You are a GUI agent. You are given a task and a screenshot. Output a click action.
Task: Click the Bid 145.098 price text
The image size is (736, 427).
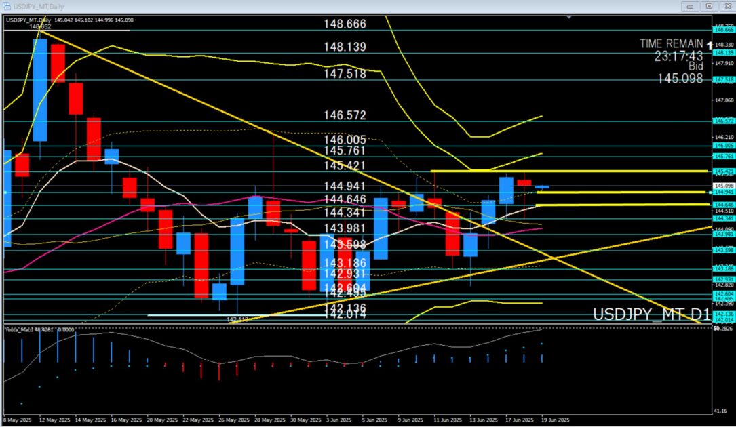coord(680,79)
